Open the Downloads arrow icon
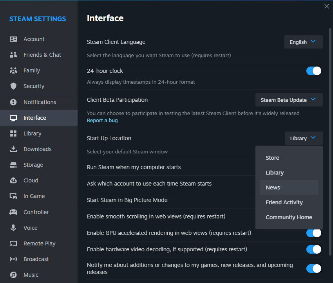Image resolution: width=333 pixels, height=283 pixels. point(13,149)
